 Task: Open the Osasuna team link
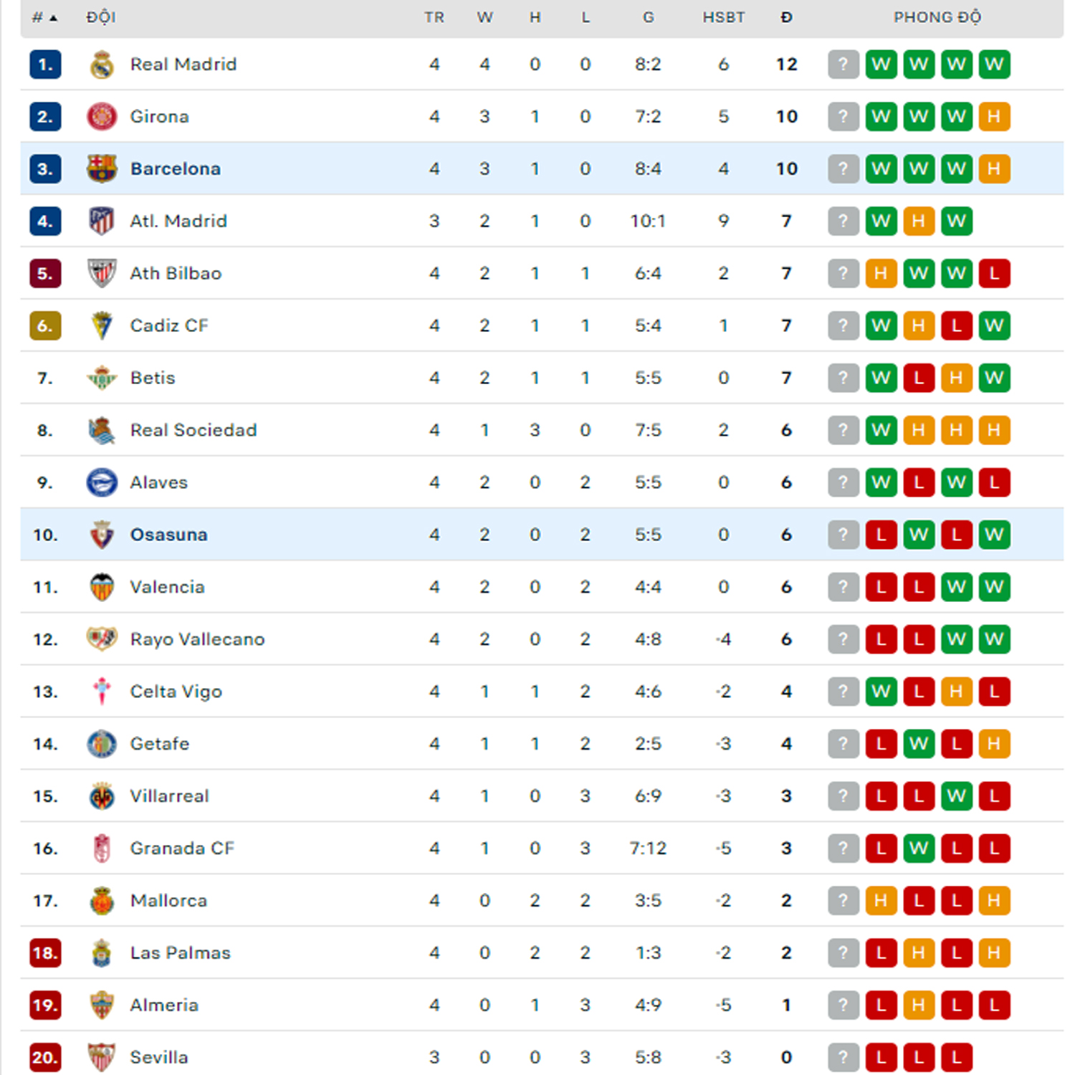pos(168,535)
